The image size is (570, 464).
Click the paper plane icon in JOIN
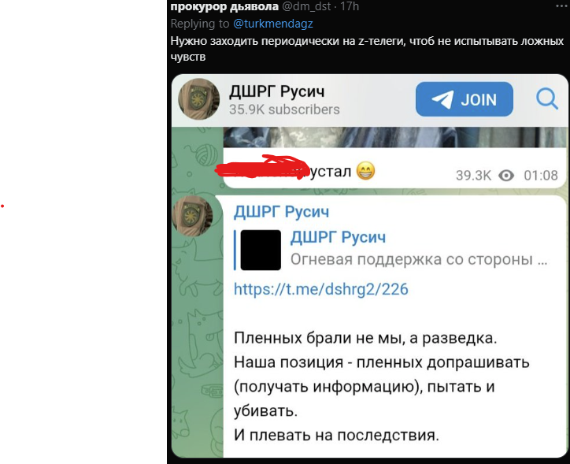[442, 99]
